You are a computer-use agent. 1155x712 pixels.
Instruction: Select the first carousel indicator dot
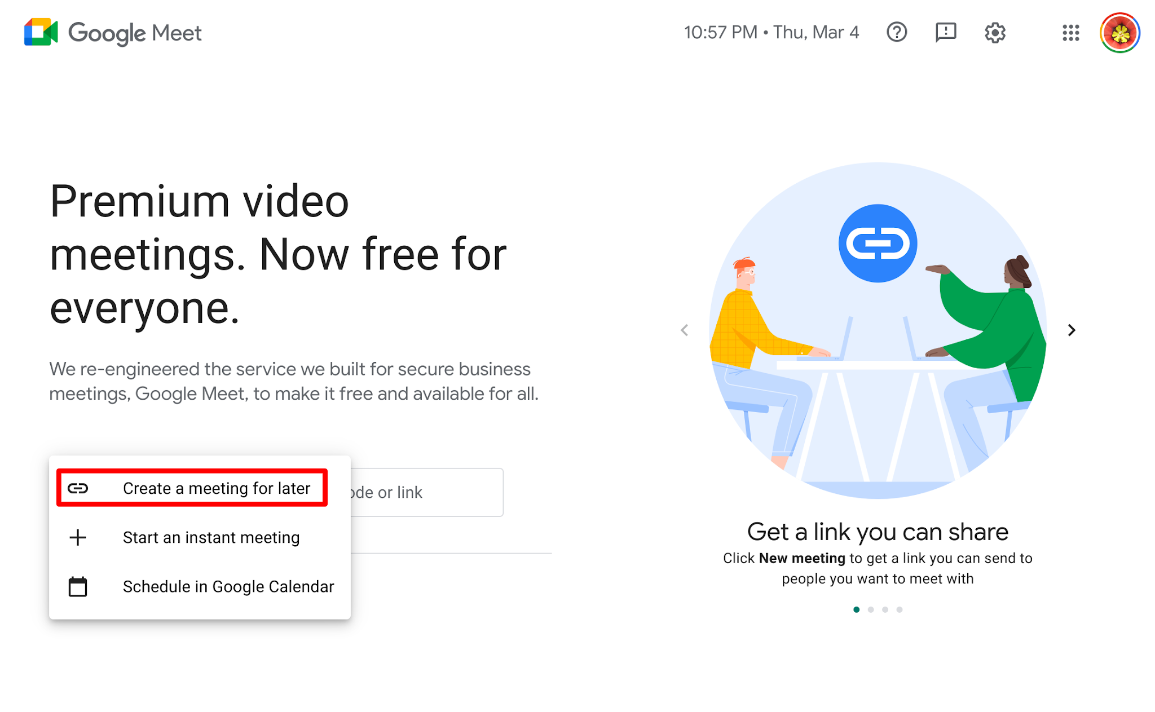click(856, 609)
